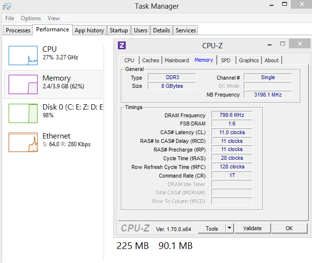The width and height of the screenshot is (312, 263).
Task: Open the Memory tab in CPU-Z
Action: pos(204,60)
